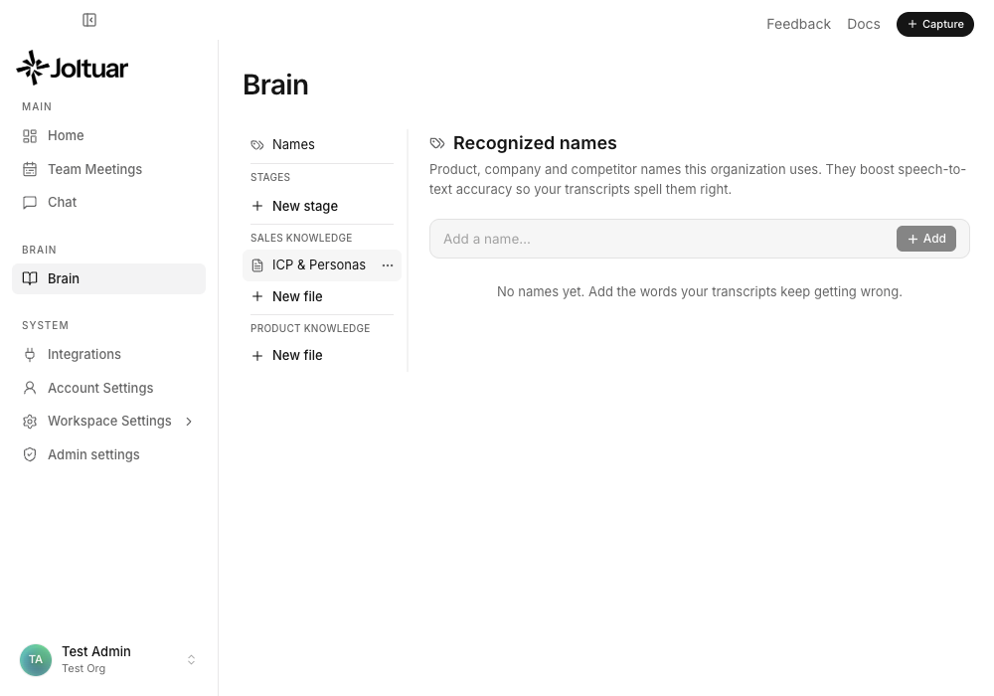Viewport: 994px width, 696px height.
Task: Click the Names tag icon
Action: coord(256,145)
